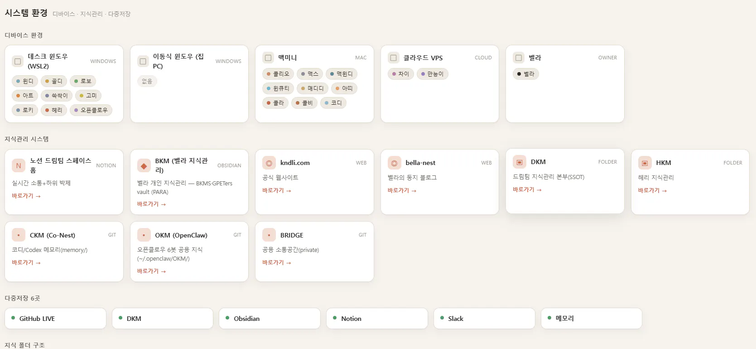This screenshot has height=349, width=756.
Task: Select the 차이 chip in 클라우드 VPS
Action: (401, 74)
